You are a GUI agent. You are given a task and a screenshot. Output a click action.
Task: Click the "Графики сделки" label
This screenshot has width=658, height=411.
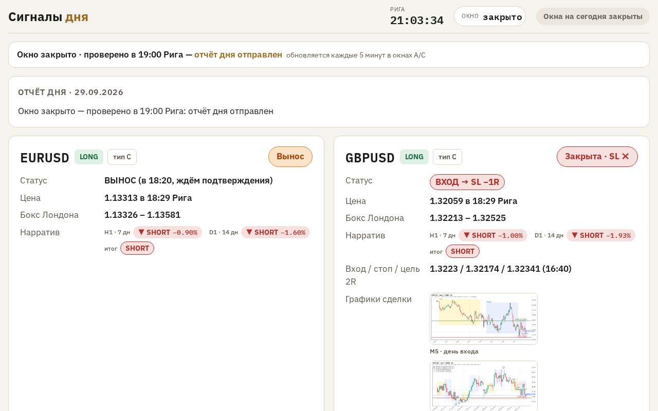[378, 299]
